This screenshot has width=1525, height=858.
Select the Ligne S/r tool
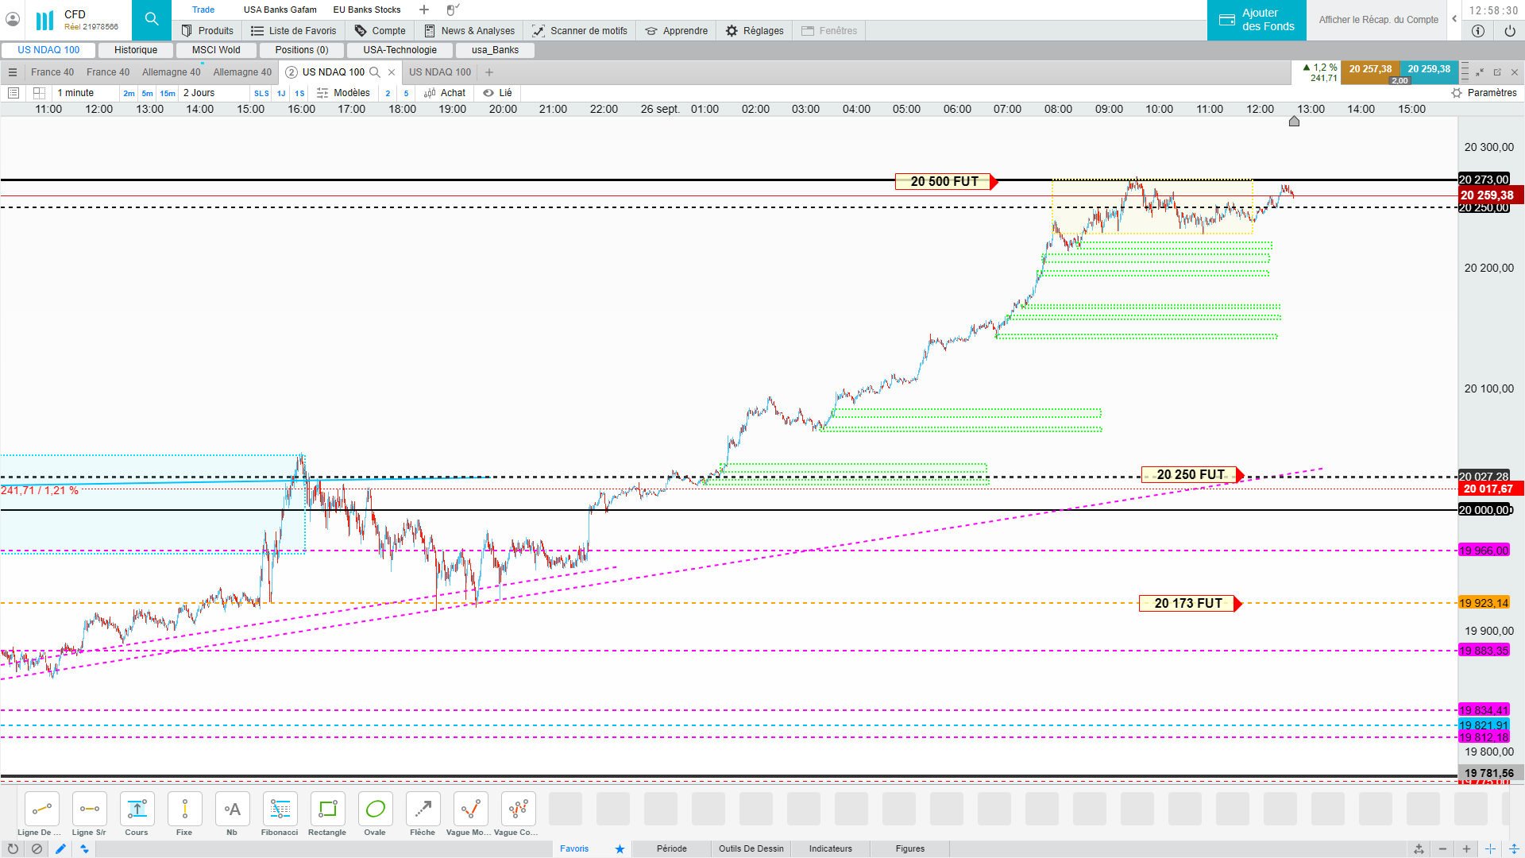[89, 810]
